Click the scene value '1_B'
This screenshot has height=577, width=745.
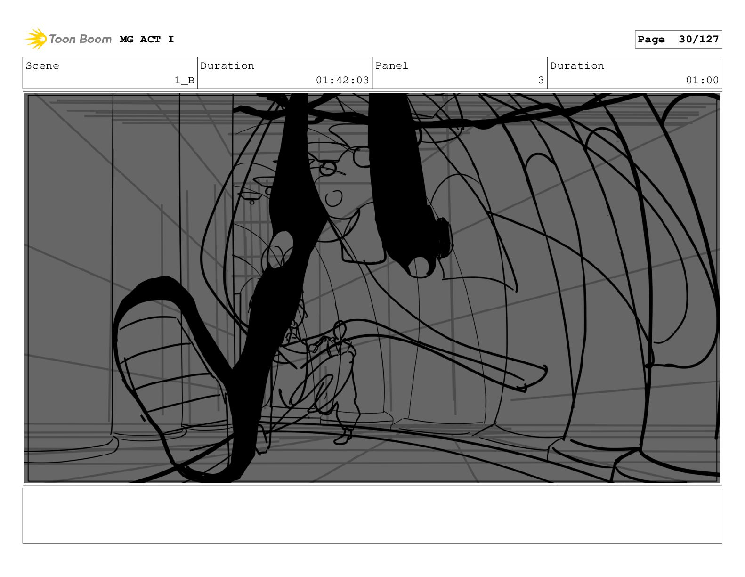coord(185,81)
